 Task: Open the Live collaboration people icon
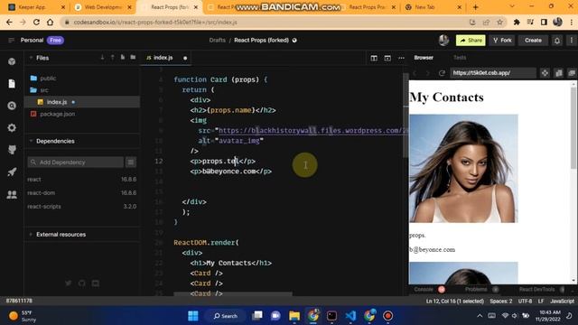pos(12,194)
